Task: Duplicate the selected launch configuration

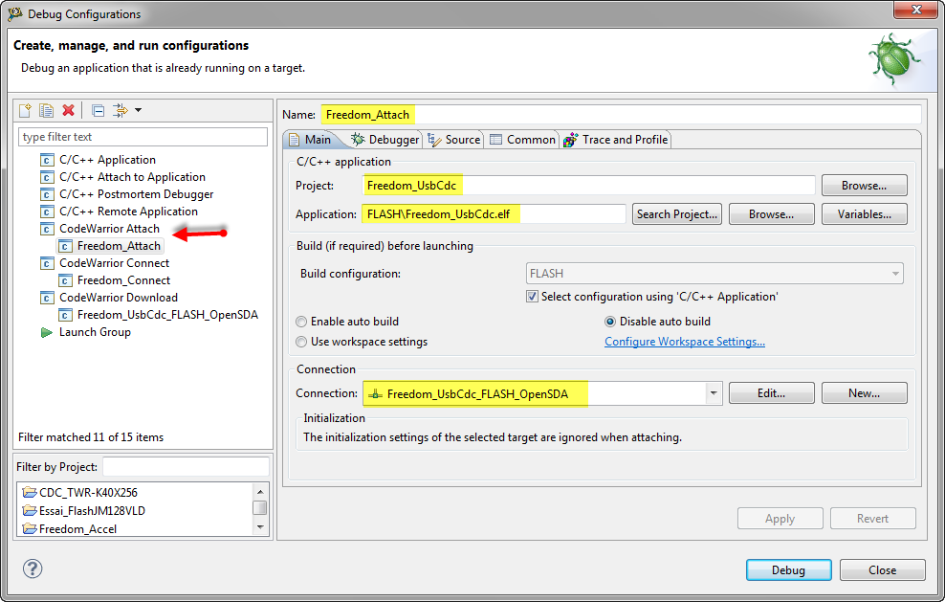Action: point(46,109)
